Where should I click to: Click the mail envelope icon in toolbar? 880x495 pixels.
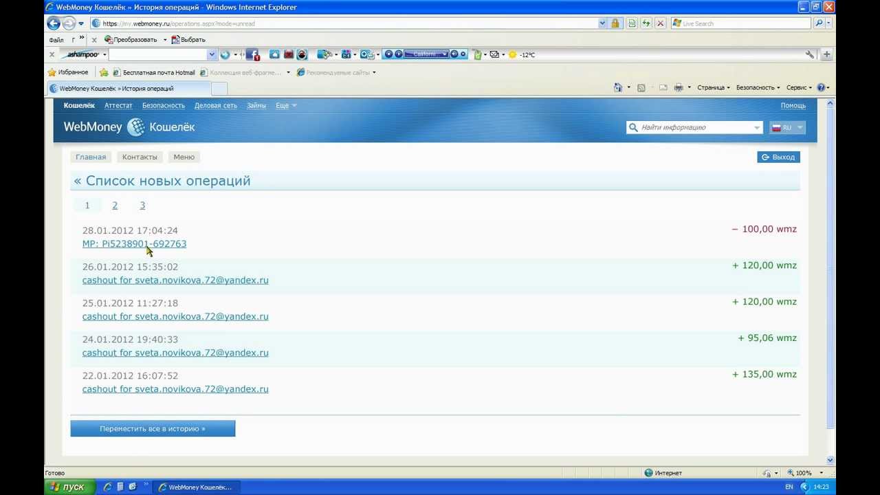pyautogui.click(x=494, y=54)
